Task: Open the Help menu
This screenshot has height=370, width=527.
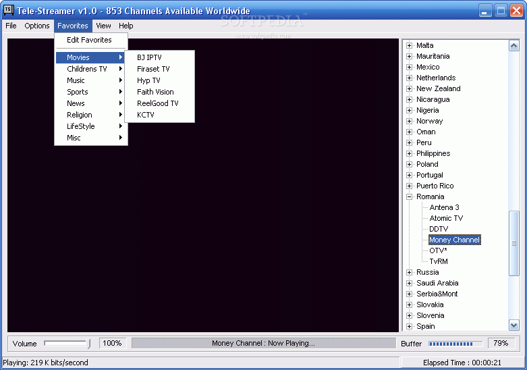Action: [126, 26]
